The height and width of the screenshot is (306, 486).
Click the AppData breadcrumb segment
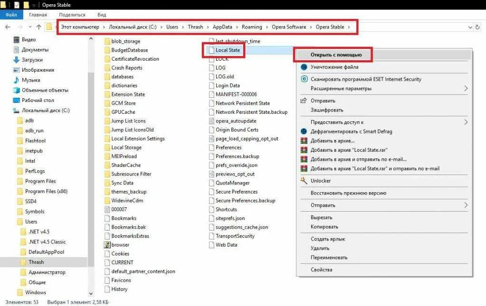222,27
